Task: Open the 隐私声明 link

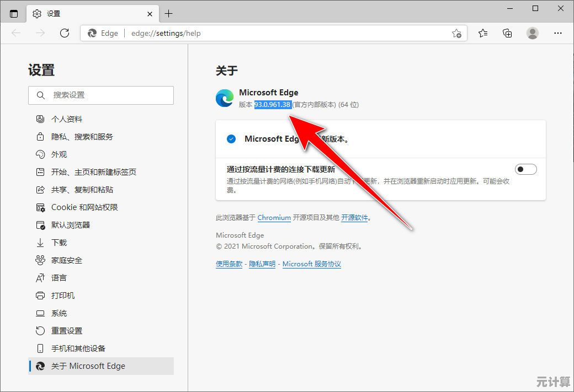Action: point(262,264)
